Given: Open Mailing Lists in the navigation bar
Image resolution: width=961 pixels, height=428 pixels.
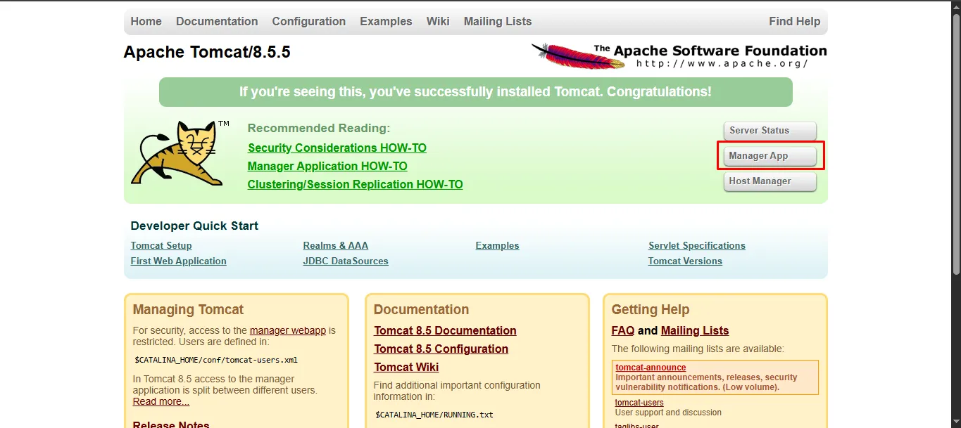Looking at the screenshot, I should (x=498, y=21).
